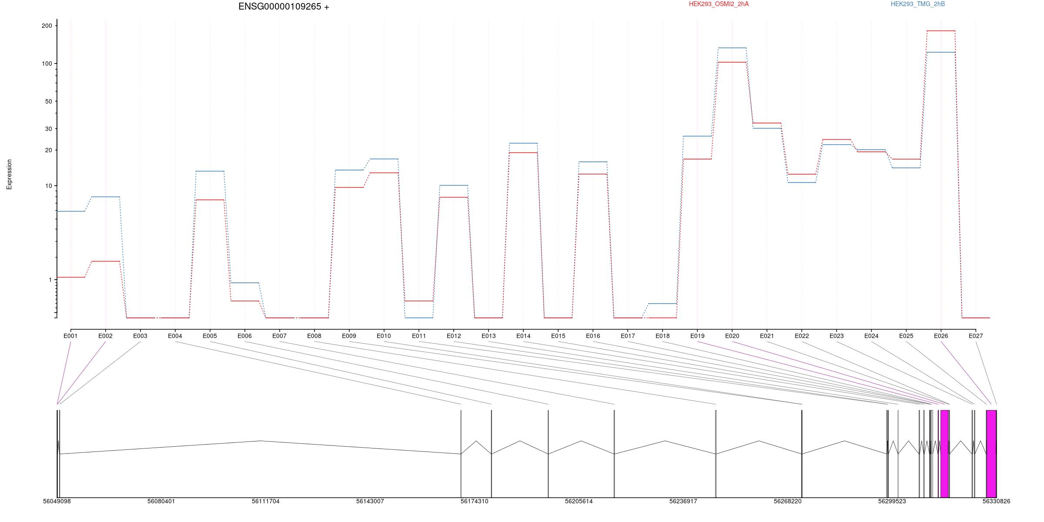Viewport: 1044px width, 522px height.
Task: Click y-axis tick value 100
Action: coord(47,64)
